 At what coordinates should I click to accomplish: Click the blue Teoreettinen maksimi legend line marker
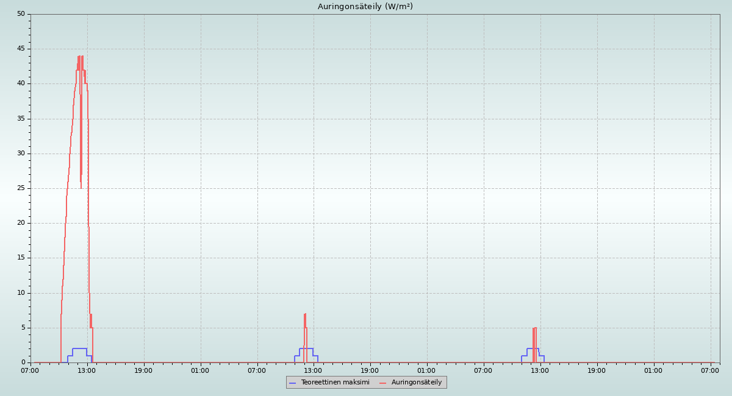292,383
